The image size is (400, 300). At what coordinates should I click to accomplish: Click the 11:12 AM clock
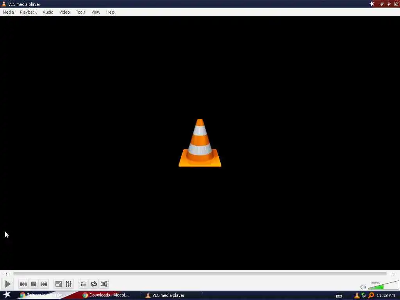tap(386, 295)
